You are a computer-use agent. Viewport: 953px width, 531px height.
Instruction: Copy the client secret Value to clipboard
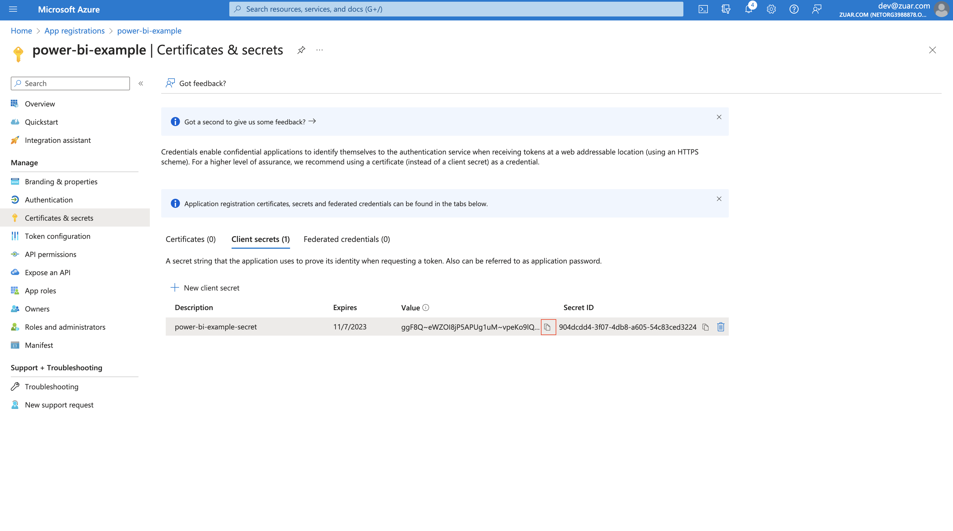[548, 327]
